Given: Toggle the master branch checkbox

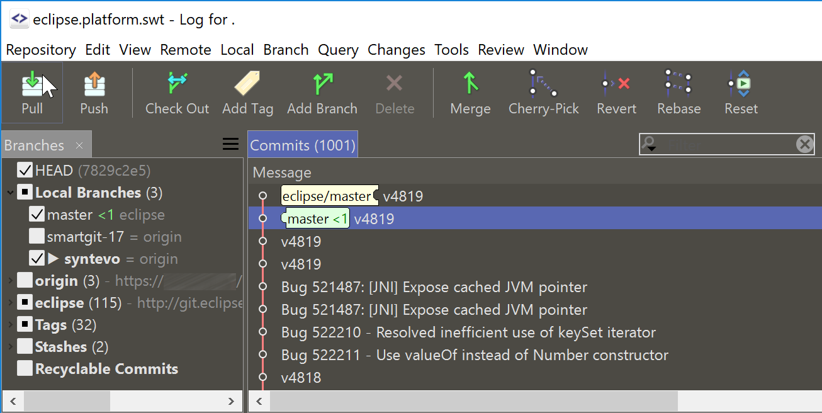Looking at the screenshot, I should pyautogui.click(x=38, y=214).
